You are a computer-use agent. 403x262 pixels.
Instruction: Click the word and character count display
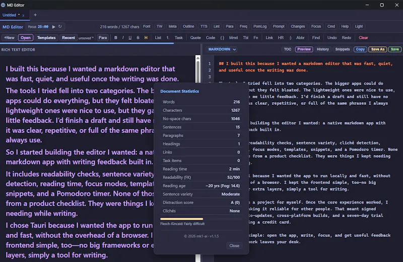[119, 27]
